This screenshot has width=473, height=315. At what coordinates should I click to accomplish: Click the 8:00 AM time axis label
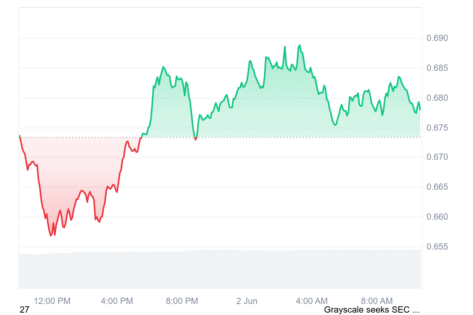376,301
